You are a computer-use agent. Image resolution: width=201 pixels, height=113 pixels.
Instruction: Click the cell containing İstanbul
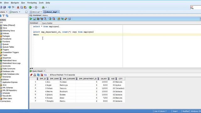click(x=120, y=88)
